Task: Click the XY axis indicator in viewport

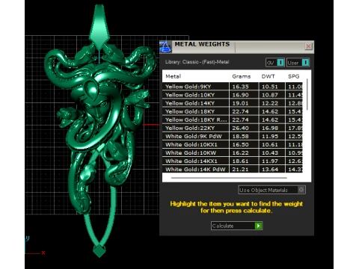Action: (x=35, y=245)
